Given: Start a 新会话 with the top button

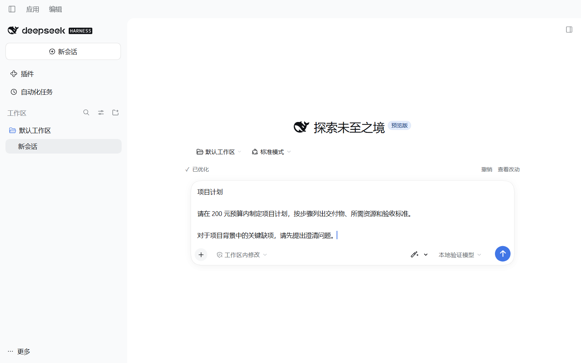Looking at the screenshot, I should [x=63, y=52].
